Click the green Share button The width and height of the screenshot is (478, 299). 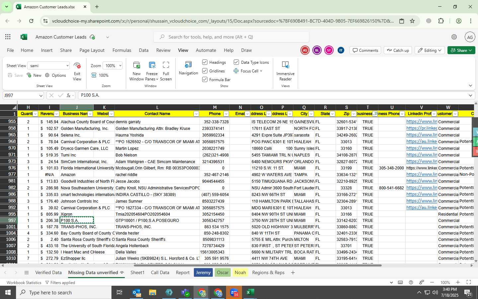(x=461, y=50)
